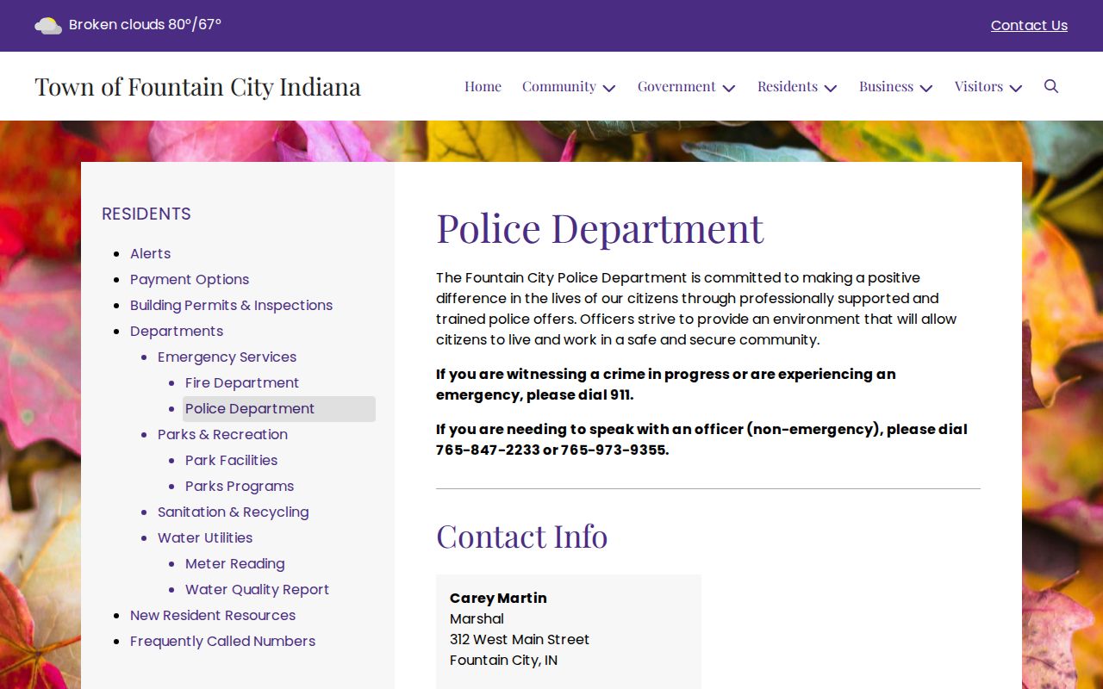Select Emergency Services in the sidebar
1103x689 pixels.
227,357
